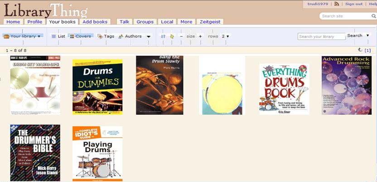Open Advanced Rock Drumming cover

coord(347,85)
